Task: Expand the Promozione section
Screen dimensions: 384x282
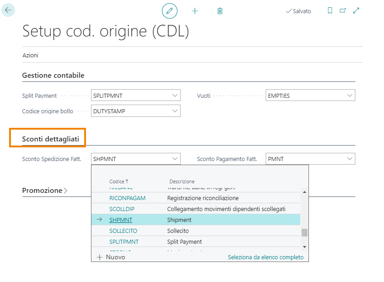Action: click(x=45, y=191)
